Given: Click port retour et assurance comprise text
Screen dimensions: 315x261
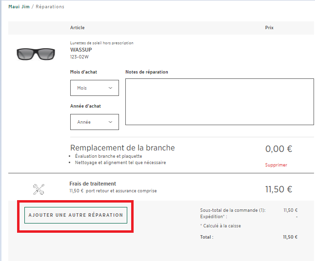Looking at the screenshot, I should point(121,191).
